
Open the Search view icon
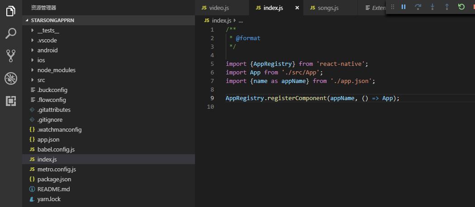[11, 33]
